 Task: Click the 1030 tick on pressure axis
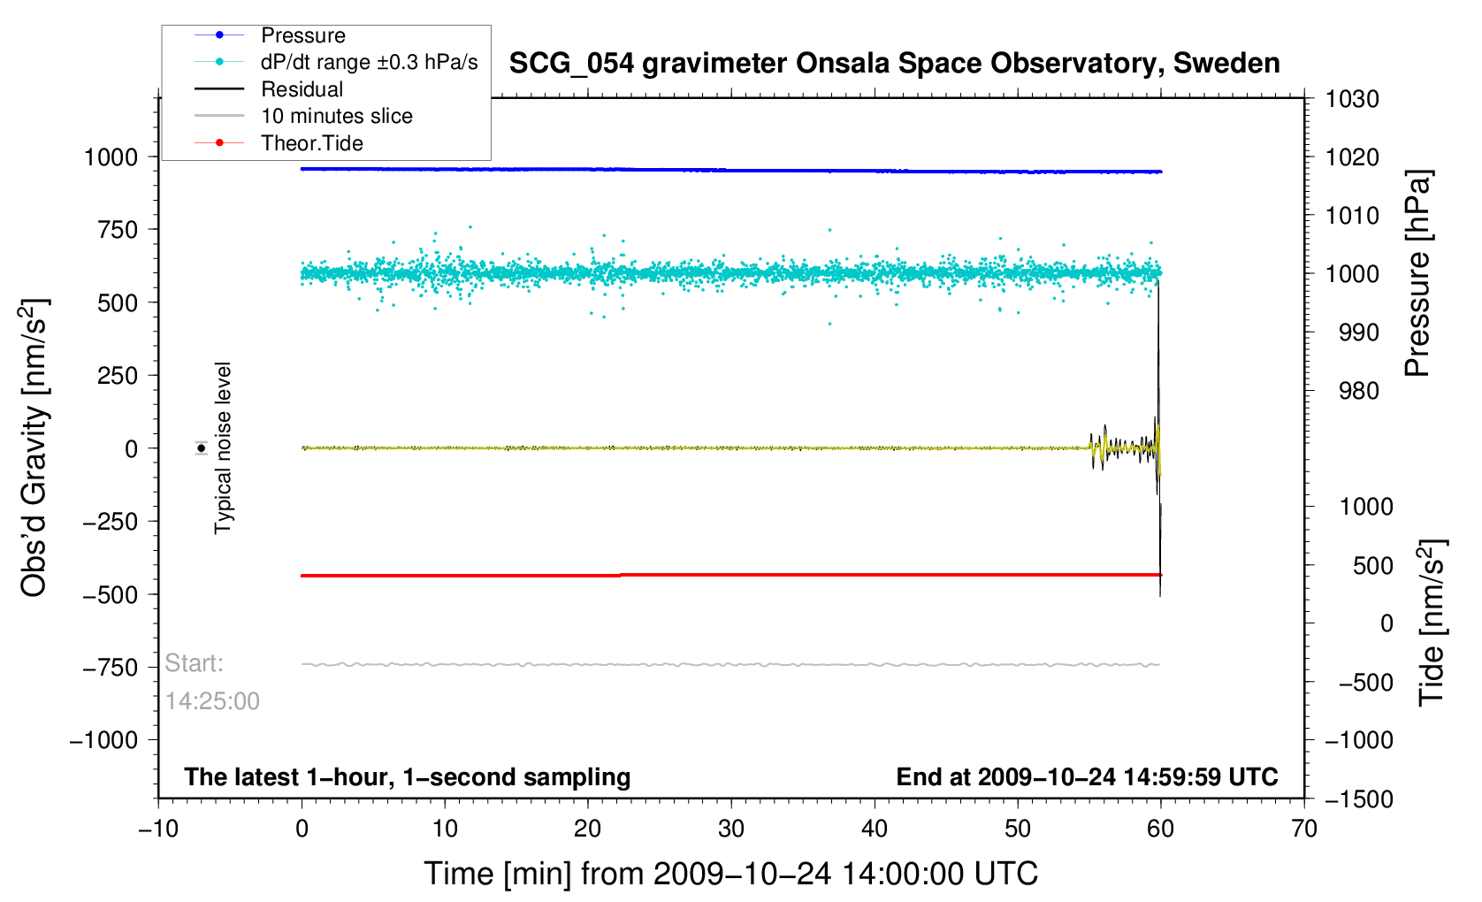coord(1352,99)
